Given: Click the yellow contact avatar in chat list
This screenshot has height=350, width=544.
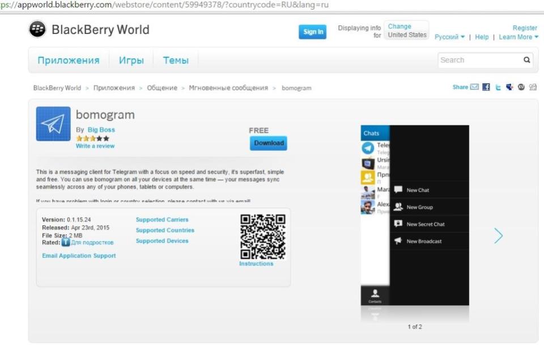Looking at the screenshot, I should tap(368, 178).
